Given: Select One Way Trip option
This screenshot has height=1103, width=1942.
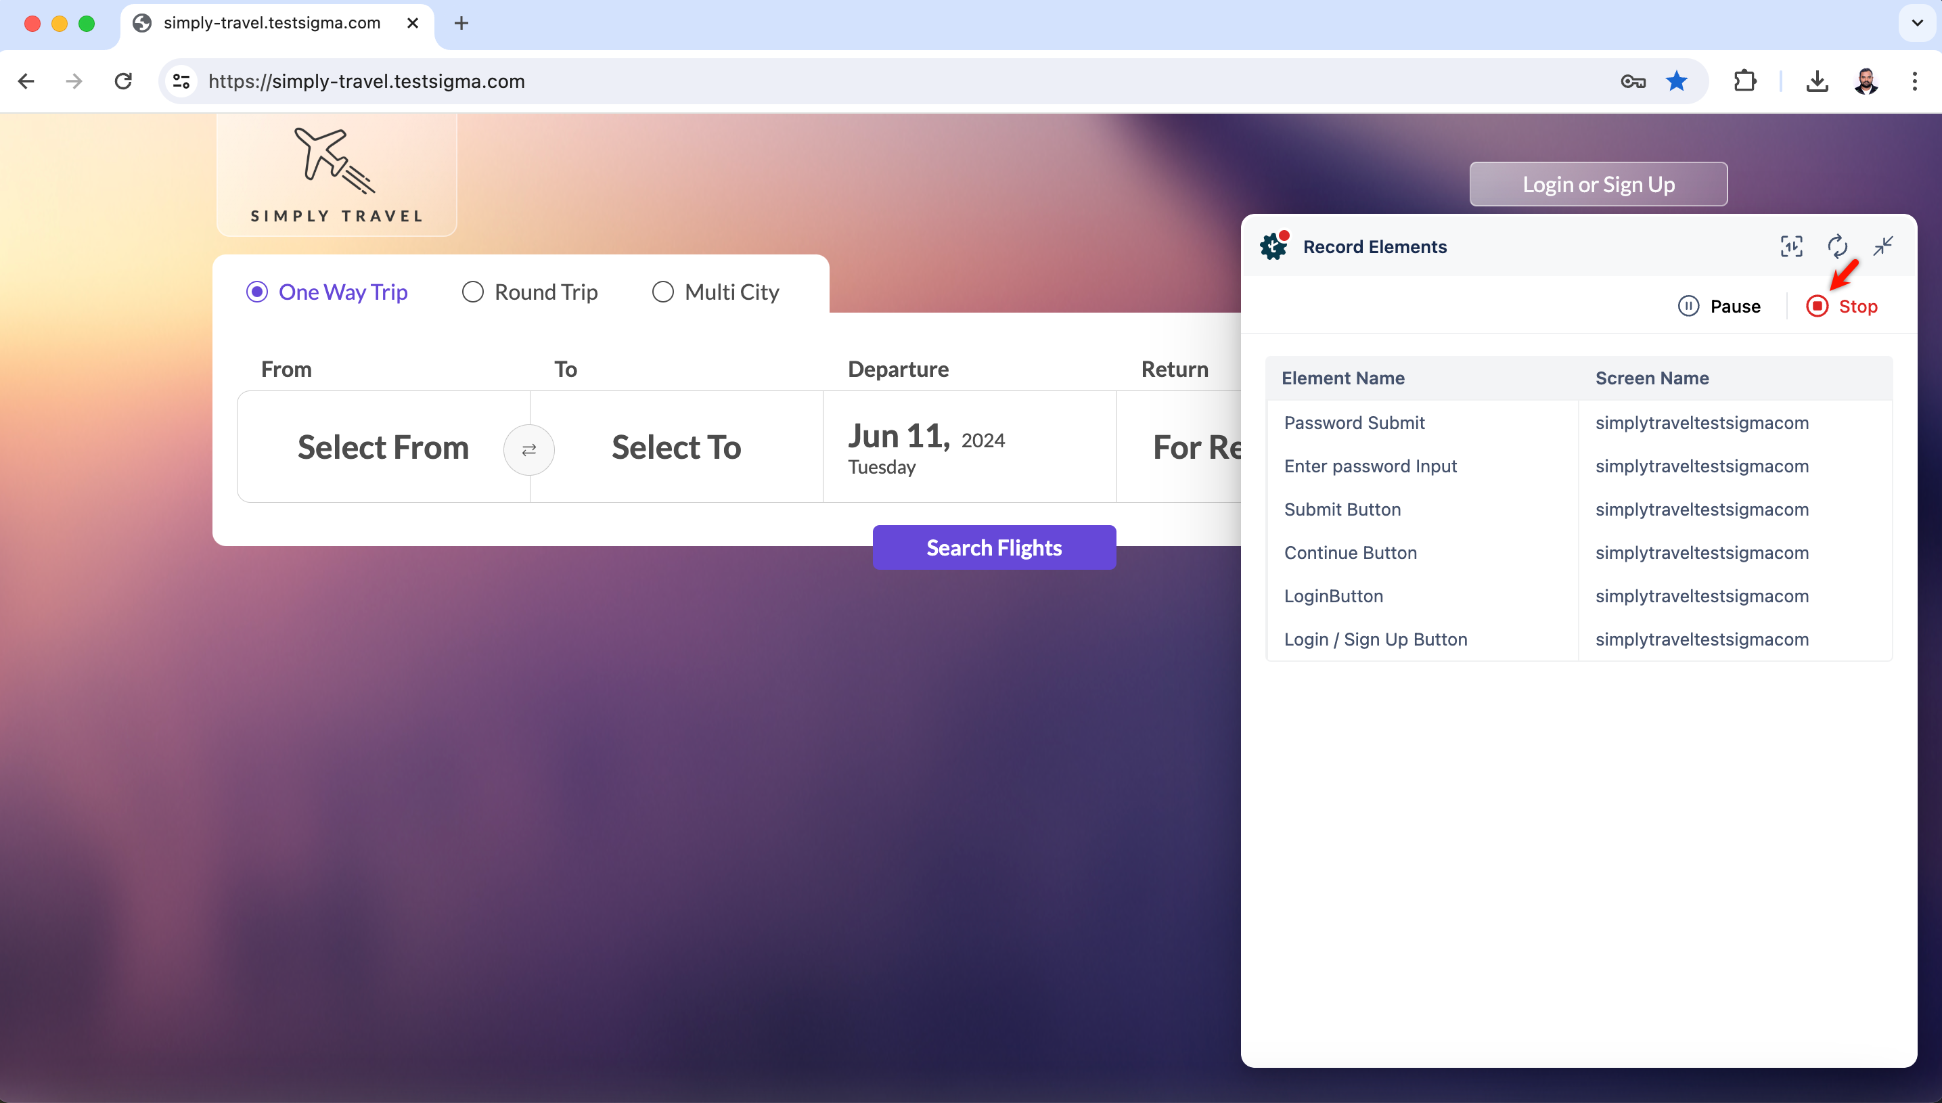Looking at the screenshot, I should [328, 292].
